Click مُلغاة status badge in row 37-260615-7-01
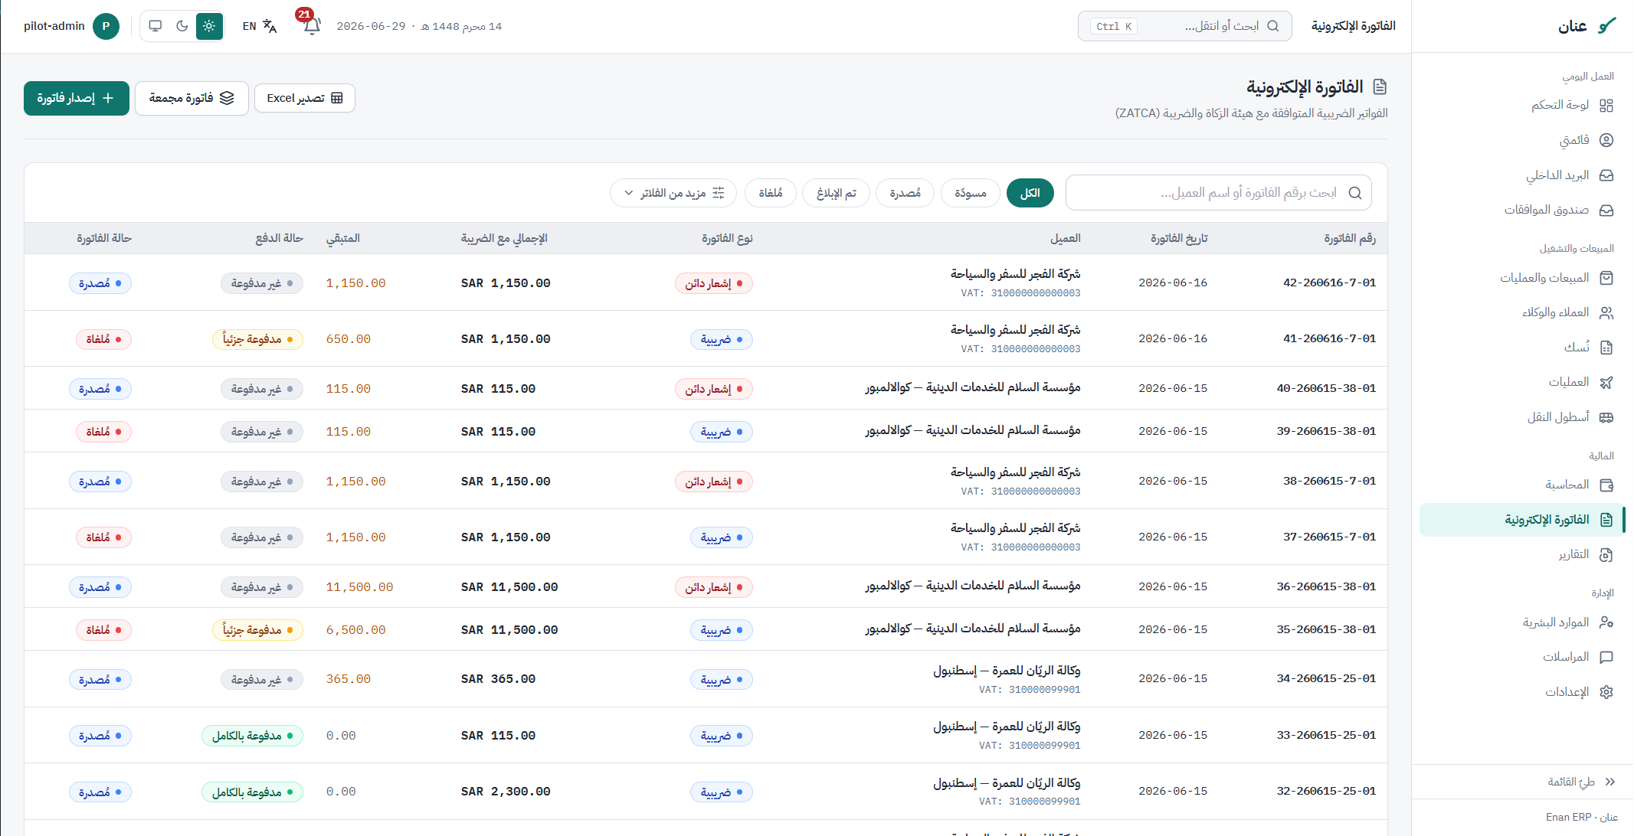Screen dimensions: 1634x836 [103, 537]
